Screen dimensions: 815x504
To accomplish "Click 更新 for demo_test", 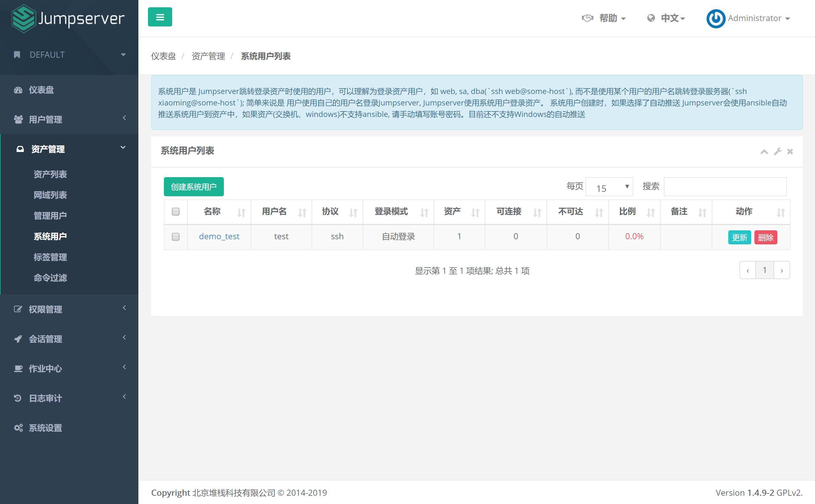I will pyautogui.click(x=739, y=237).
